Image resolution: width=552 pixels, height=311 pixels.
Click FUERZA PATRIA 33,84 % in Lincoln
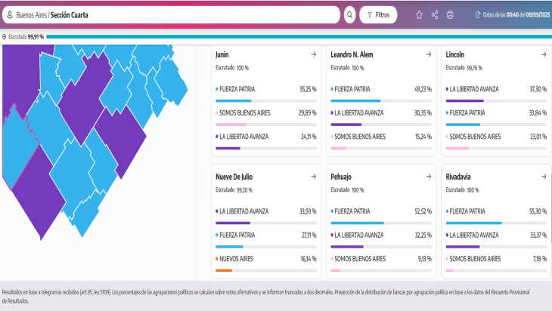tap(496, 112)
